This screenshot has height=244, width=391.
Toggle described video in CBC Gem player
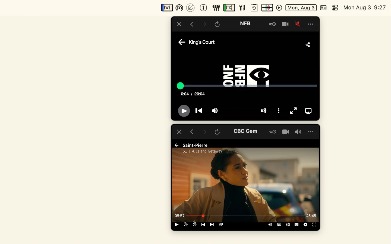(288, 224)
